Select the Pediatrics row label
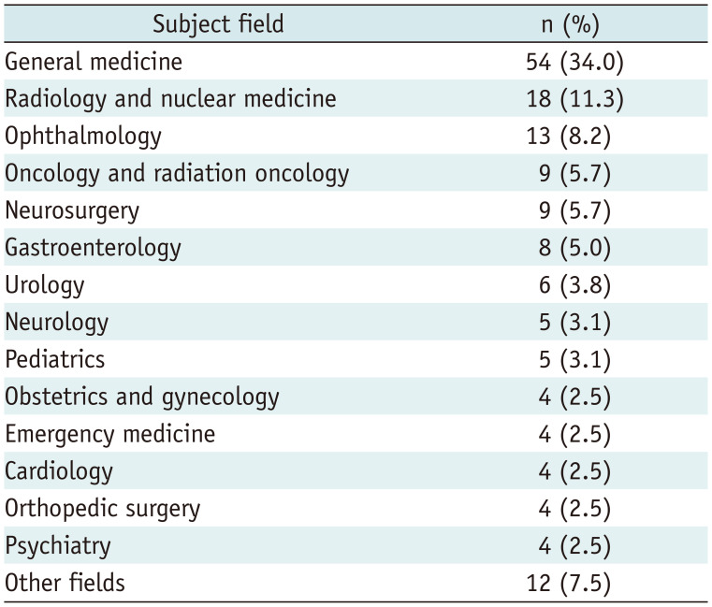The width and height of the screenshot is (712, 607). pyautogui.click(x=55, y=359)
